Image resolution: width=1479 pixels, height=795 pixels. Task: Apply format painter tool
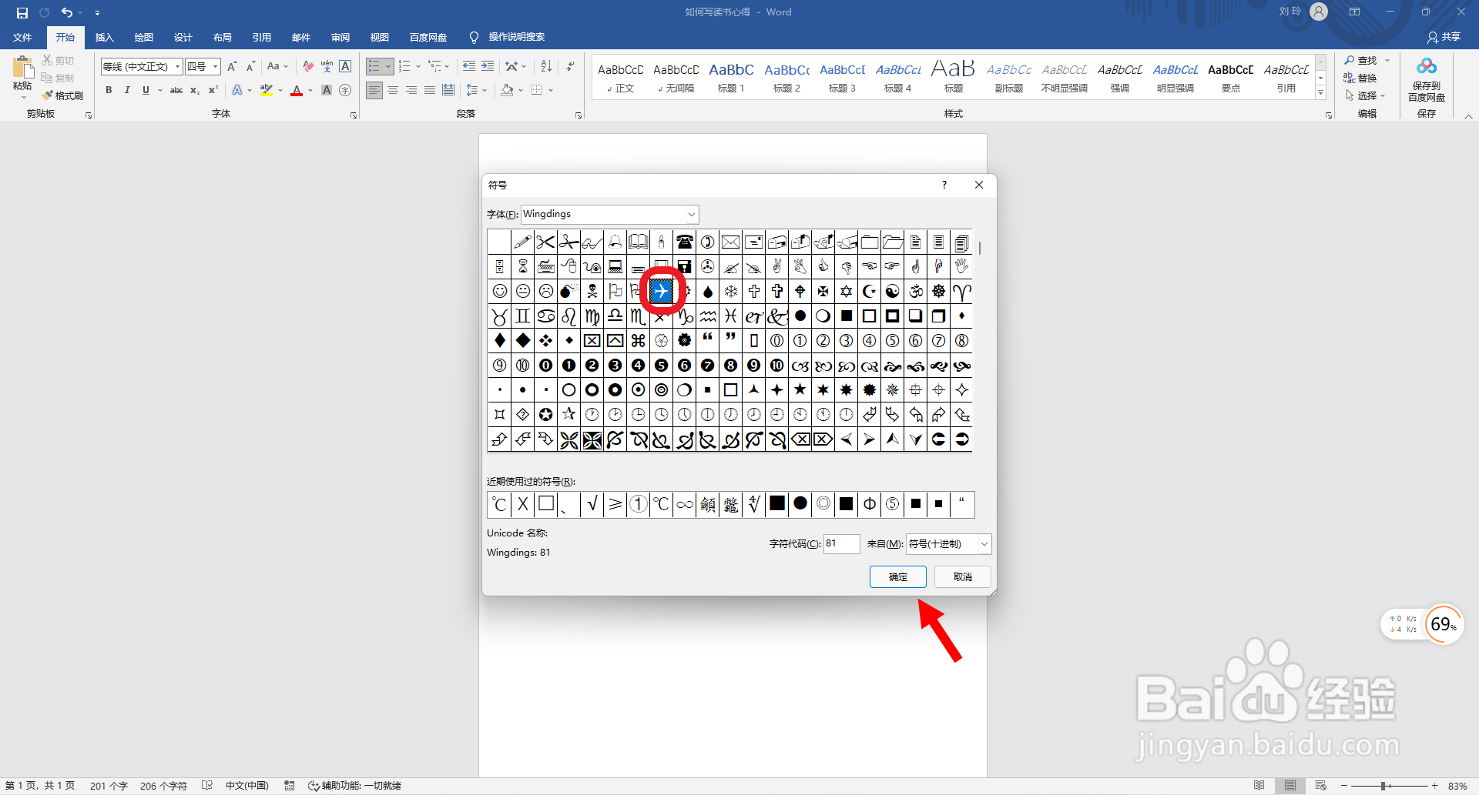62,95
